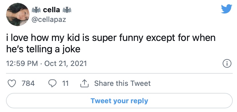This screenshot has width=237, height=112.
Task: Visit the @cellapaz handle link
Action: coord(49,19)
